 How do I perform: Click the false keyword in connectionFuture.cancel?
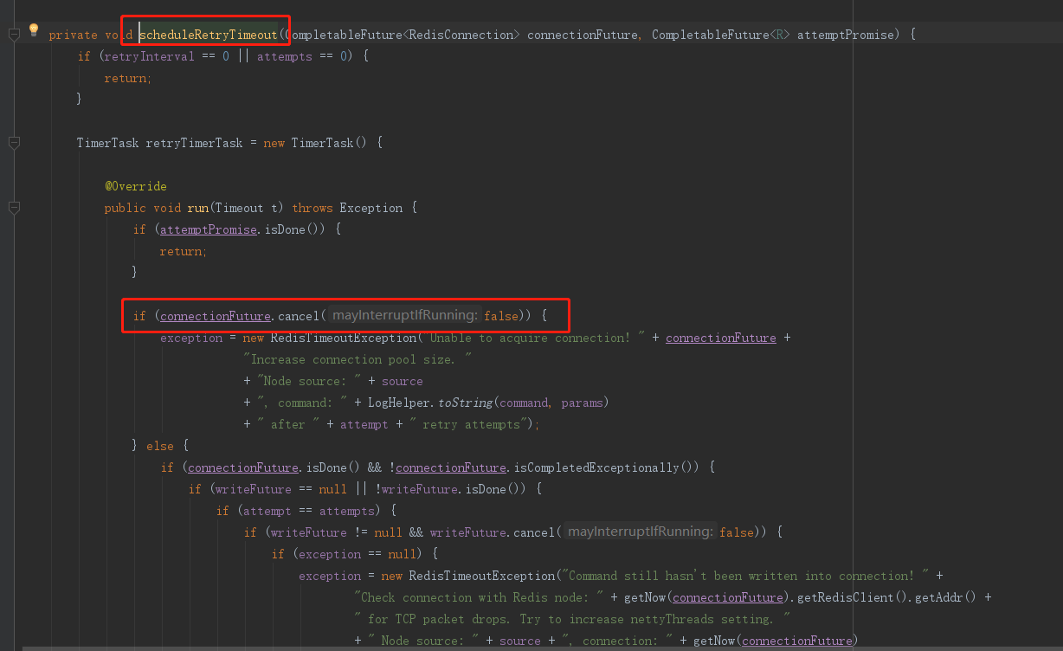(501, 315)
